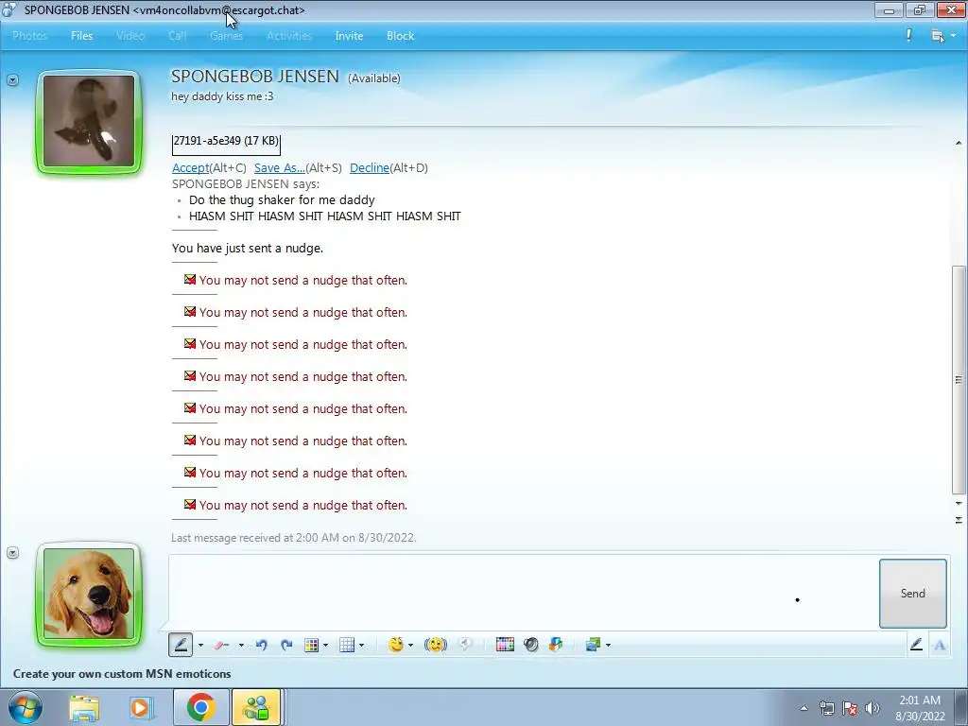The width and height of the screenshot is (968, 726).
Task: Open the share photos icon
Action: [593, 645]
